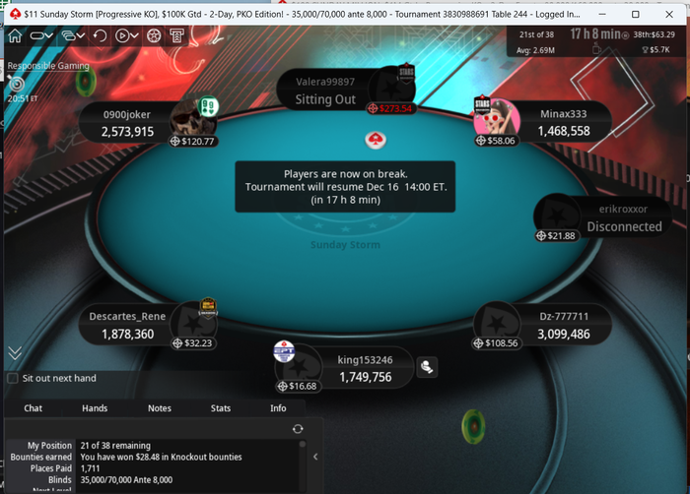Open the table view dropdown

coord(41,36)
